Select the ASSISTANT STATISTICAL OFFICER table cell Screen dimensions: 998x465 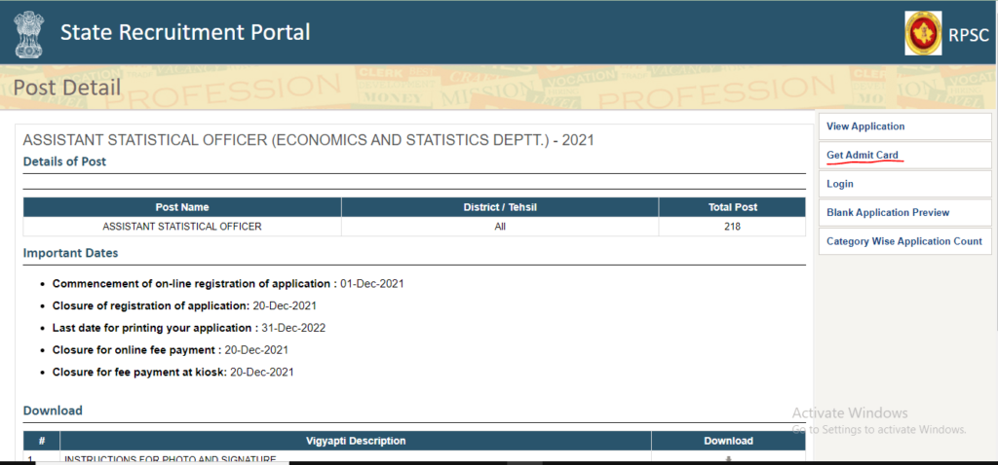[182, 227]
